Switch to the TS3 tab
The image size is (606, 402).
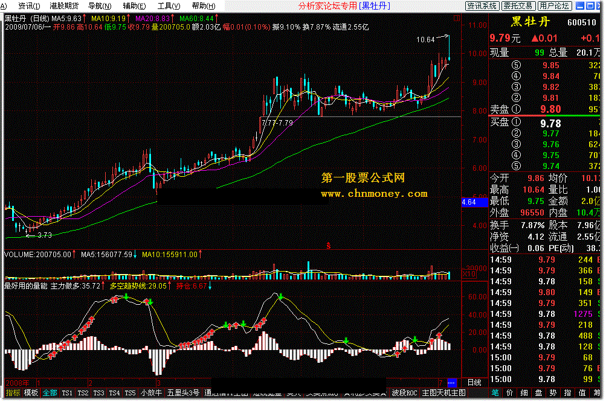pos(98,393)
